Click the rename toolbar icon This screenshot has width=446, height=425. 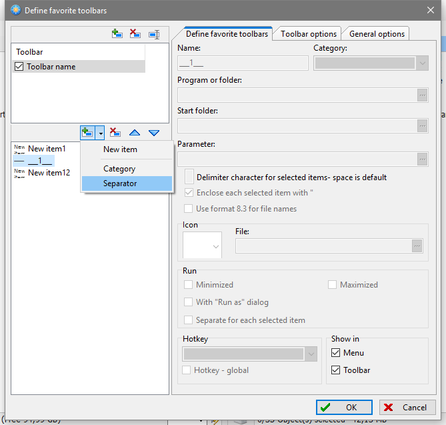tap(154, 34)
